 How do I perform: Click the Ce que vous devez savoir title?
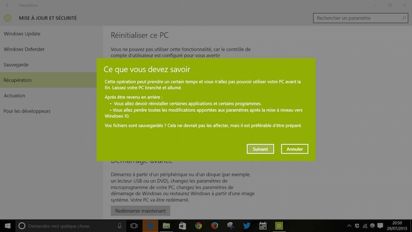pos(147,69)
